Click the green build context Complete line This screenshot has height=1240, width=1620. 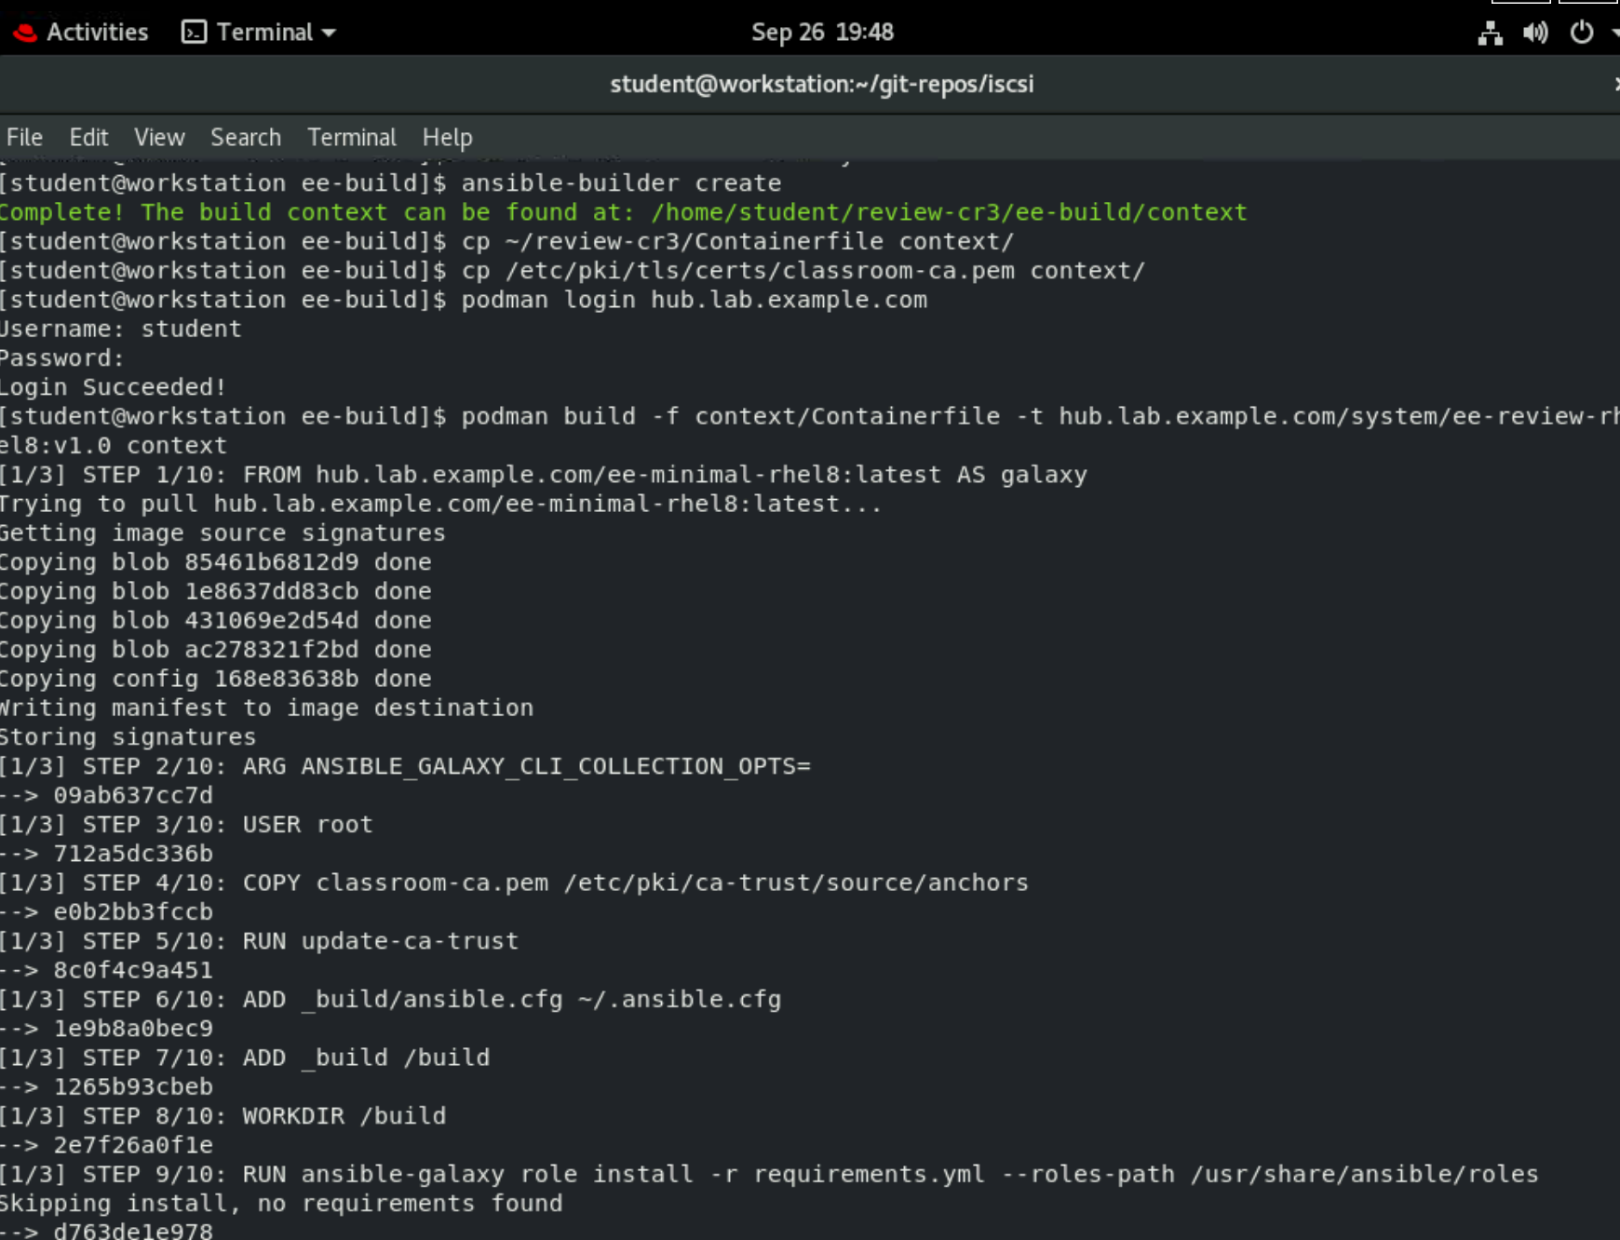tap(622, 211)
